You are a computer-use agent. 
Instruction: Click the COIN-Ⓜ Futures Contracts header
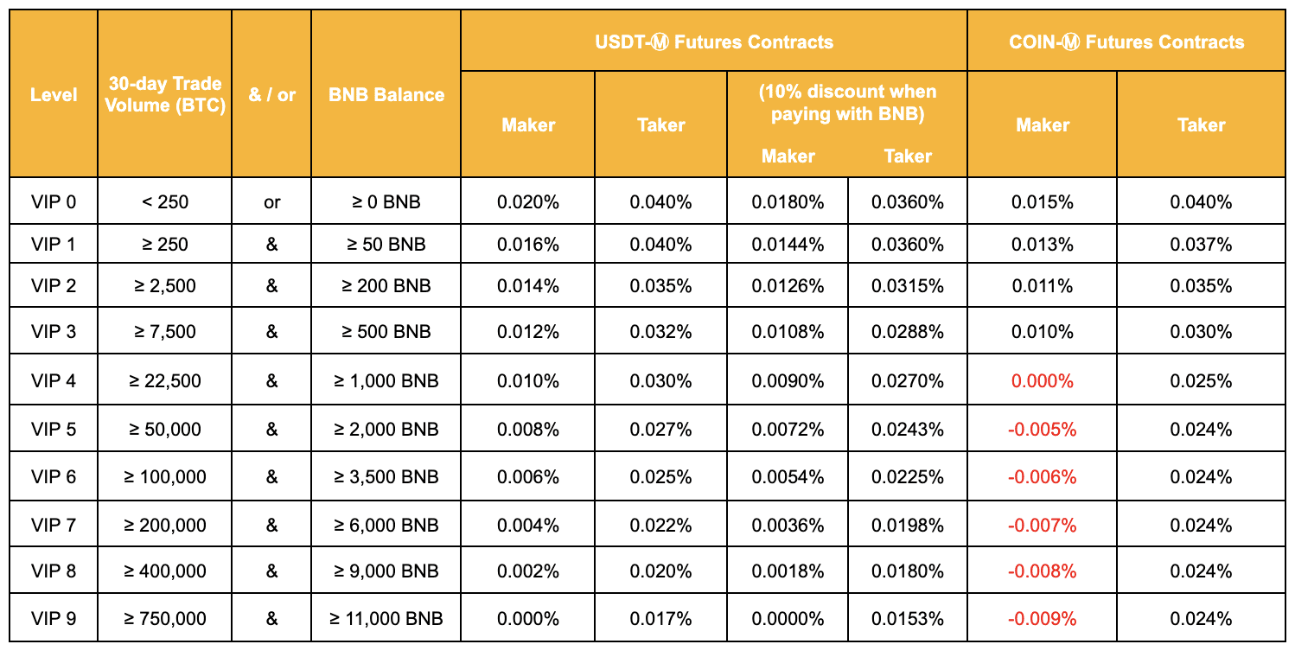[x=1126, y=41]
